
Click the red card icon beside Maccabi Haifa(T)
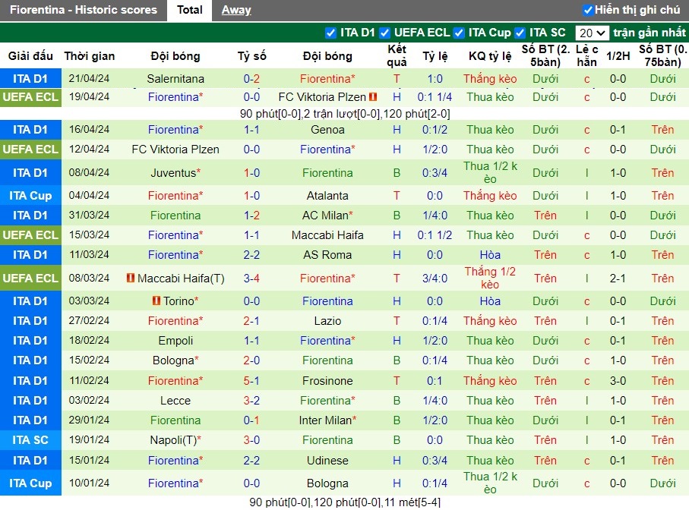131,278
